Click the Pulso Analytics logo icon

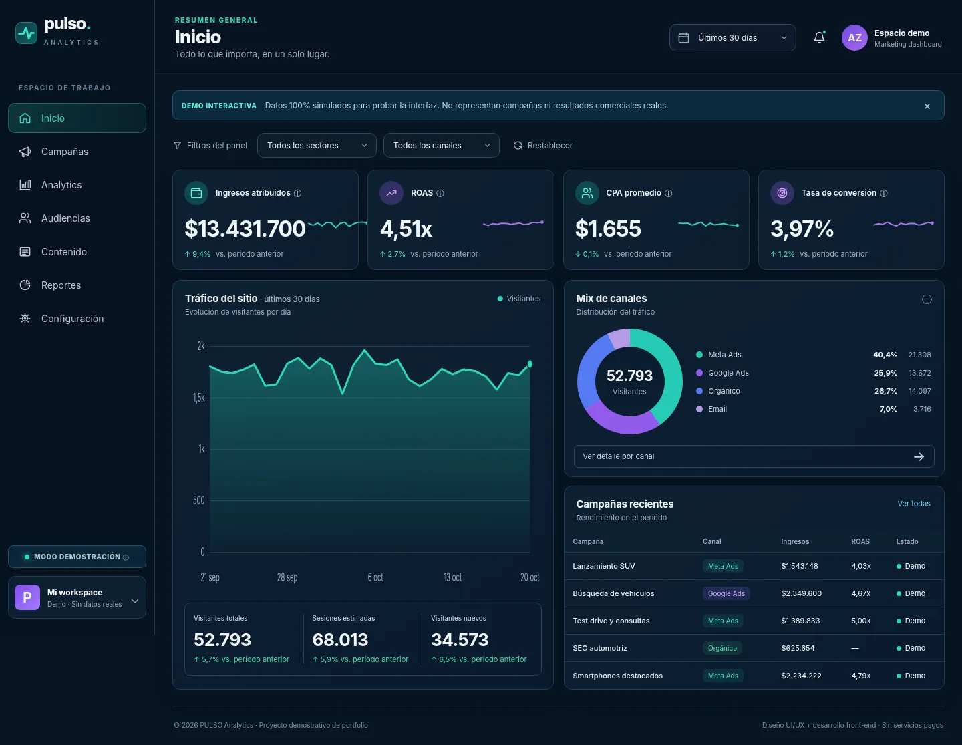click(x=27, y=33)
